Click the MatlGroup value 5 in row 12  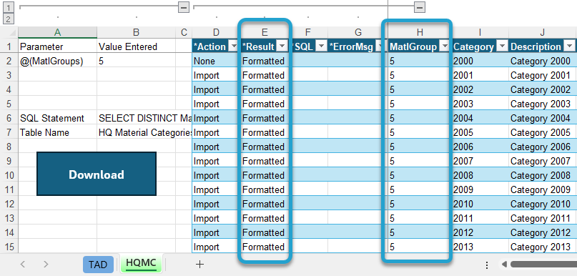click(x=420, y=204)
